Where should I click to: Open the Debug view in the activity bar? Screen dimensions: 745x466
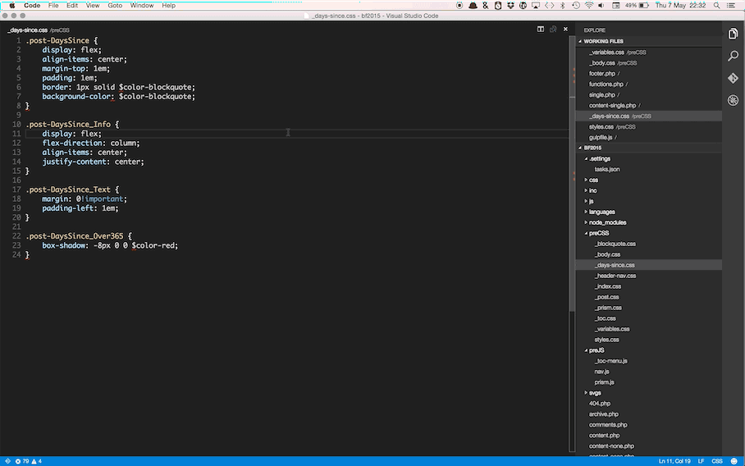pos(733,100)
